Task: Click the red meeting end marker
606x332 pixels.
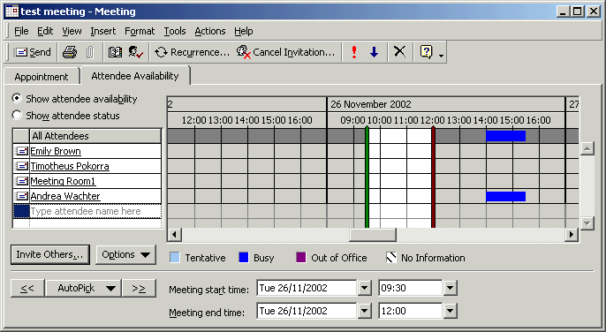Action: tap(433, 177)
